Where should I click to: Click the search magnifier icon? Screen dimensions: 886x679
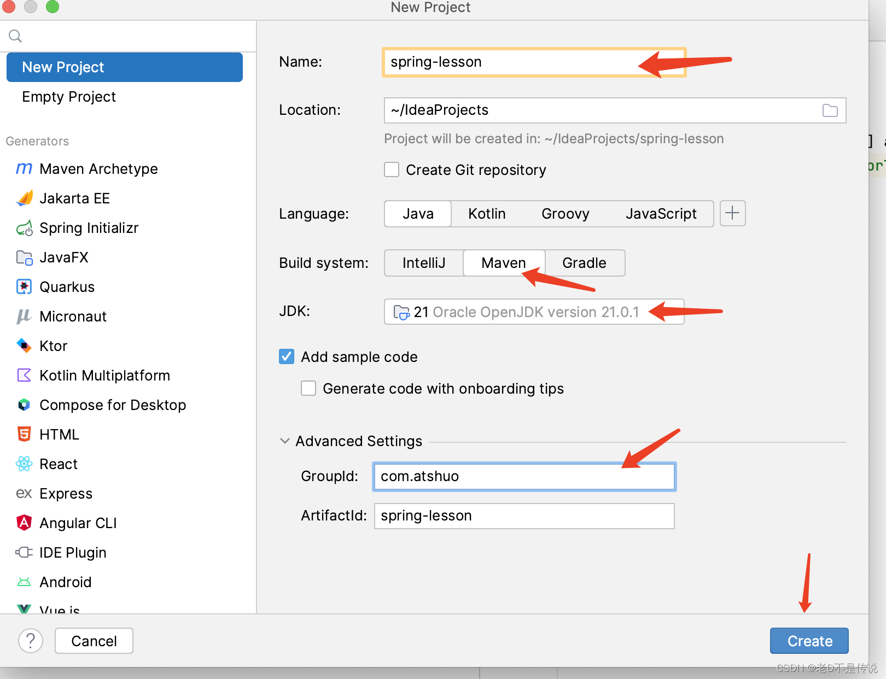click(x=15, y=36)
